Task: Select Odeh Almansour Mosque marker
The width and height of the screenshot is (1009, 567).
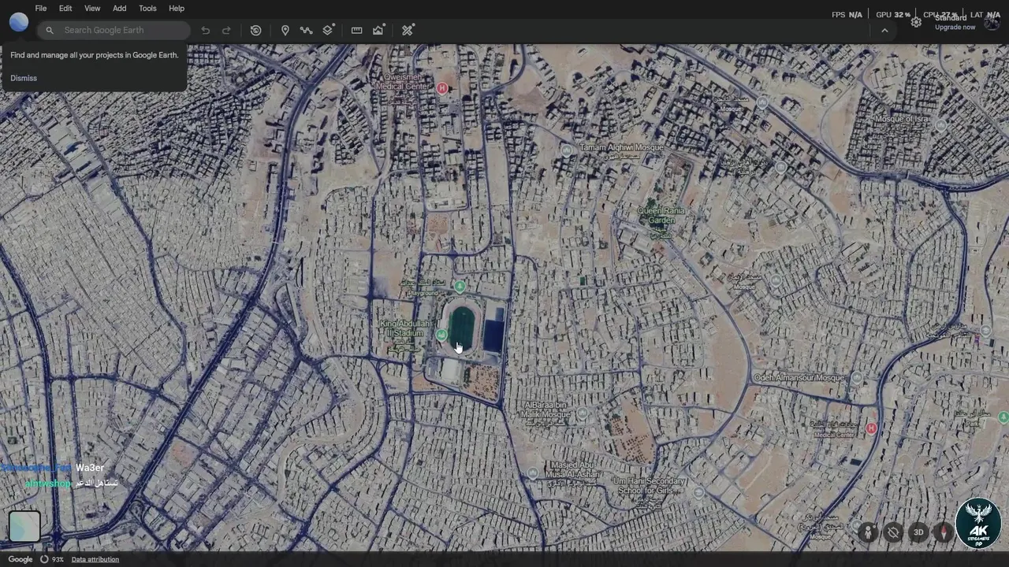Action: [x=857, y=378]
